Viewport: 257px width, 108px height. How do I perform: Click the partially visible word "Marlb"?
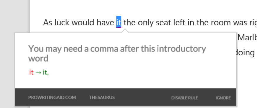tap(247, 38)
